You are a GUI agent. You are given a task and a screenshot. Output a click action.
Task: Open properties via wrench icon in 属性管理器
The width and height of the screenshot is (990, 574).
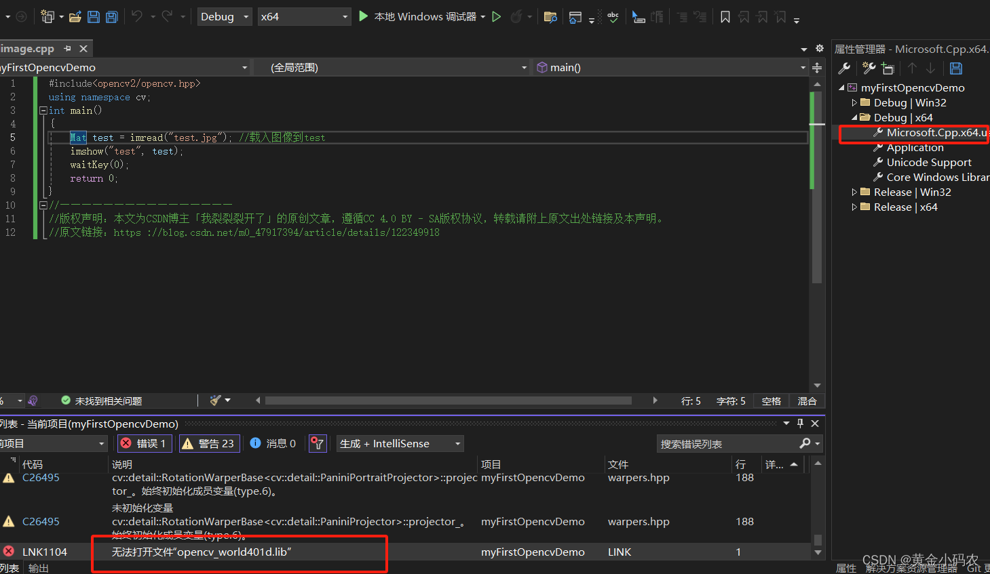tap(844, 68)
